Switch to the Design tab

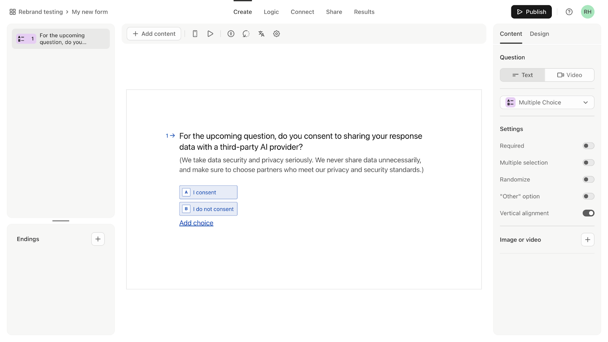point(539,34)
